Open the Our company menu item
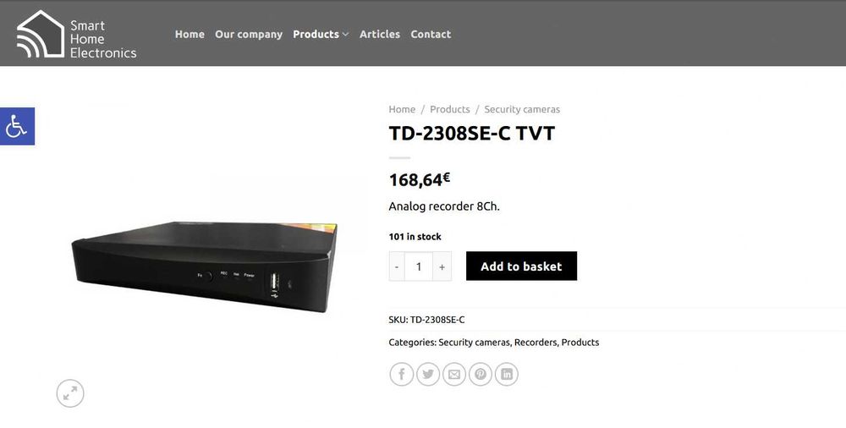The height and width of the screenshot is (428, 846). [249, 34]
